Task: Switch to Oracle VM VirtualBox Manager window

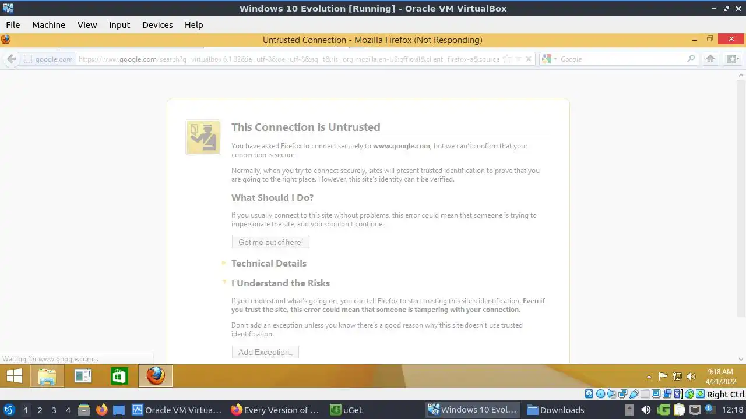Action: coord(177,410)
